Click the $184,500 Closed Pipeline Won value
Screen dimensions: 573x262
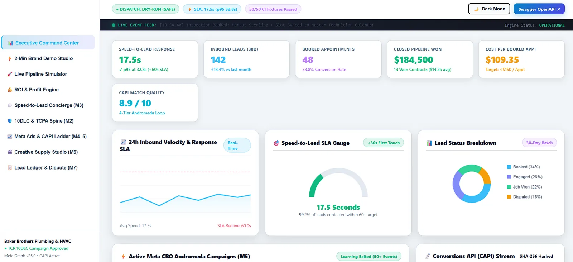point(413,60)
